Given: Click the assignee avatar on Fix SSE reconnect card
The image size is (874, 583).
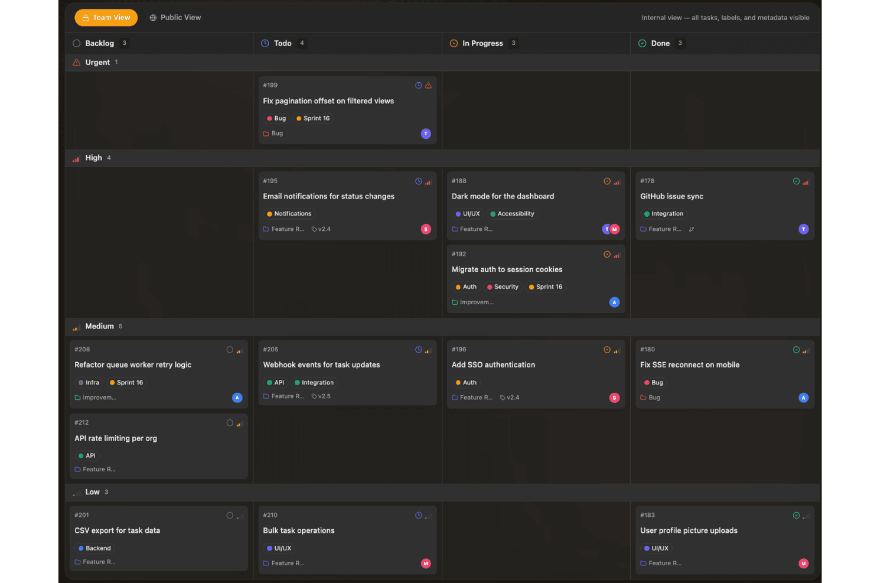Looking at the screenshot, I should (x=803, y=398).
